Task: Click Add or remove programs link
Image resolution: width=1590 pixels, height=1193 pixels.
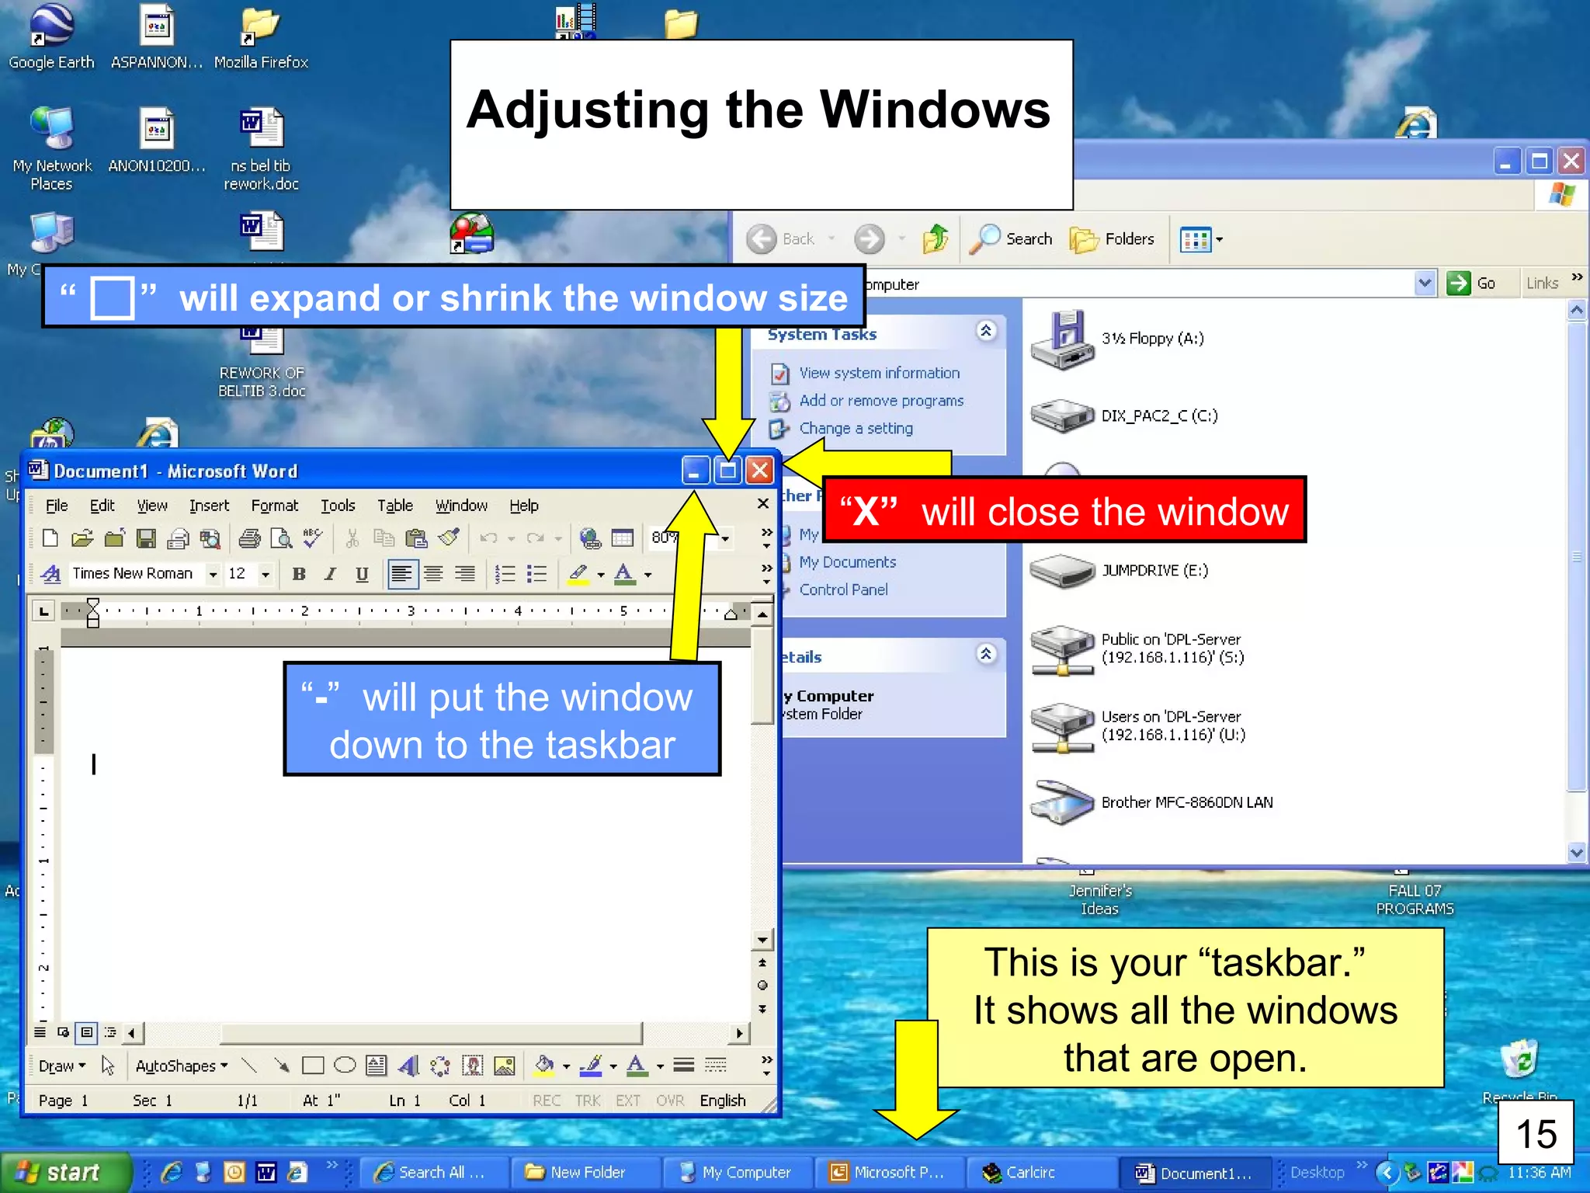Action: tap(881, 401)
